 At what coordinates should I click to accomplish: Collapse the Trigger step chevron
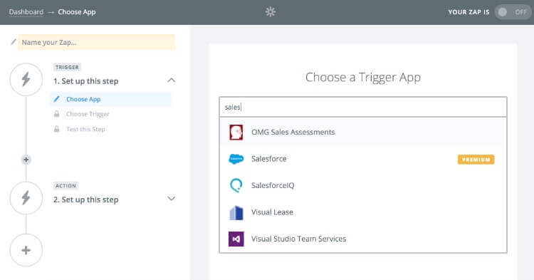coord(172,81)
